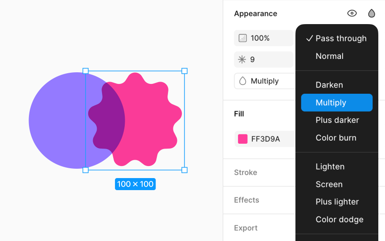Select Color burn blend mode
Image resolution: width=385 pixels, height=241 pixels.
point(336,138)
